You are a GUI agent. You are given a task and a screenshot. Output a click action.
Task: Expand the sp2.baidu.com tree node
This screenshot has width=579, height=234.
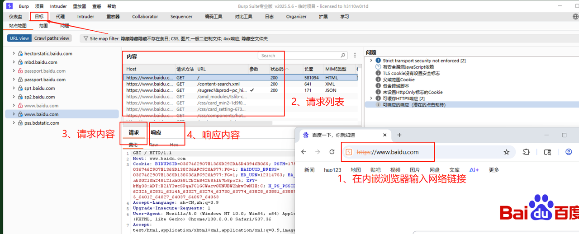point(14,97)
